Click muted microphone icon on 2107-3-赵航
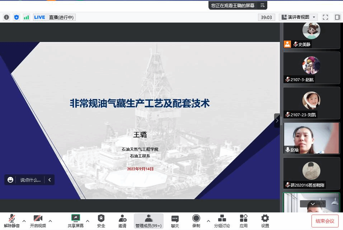The width and height of the screenshot is (343, 230). [288, 79]
